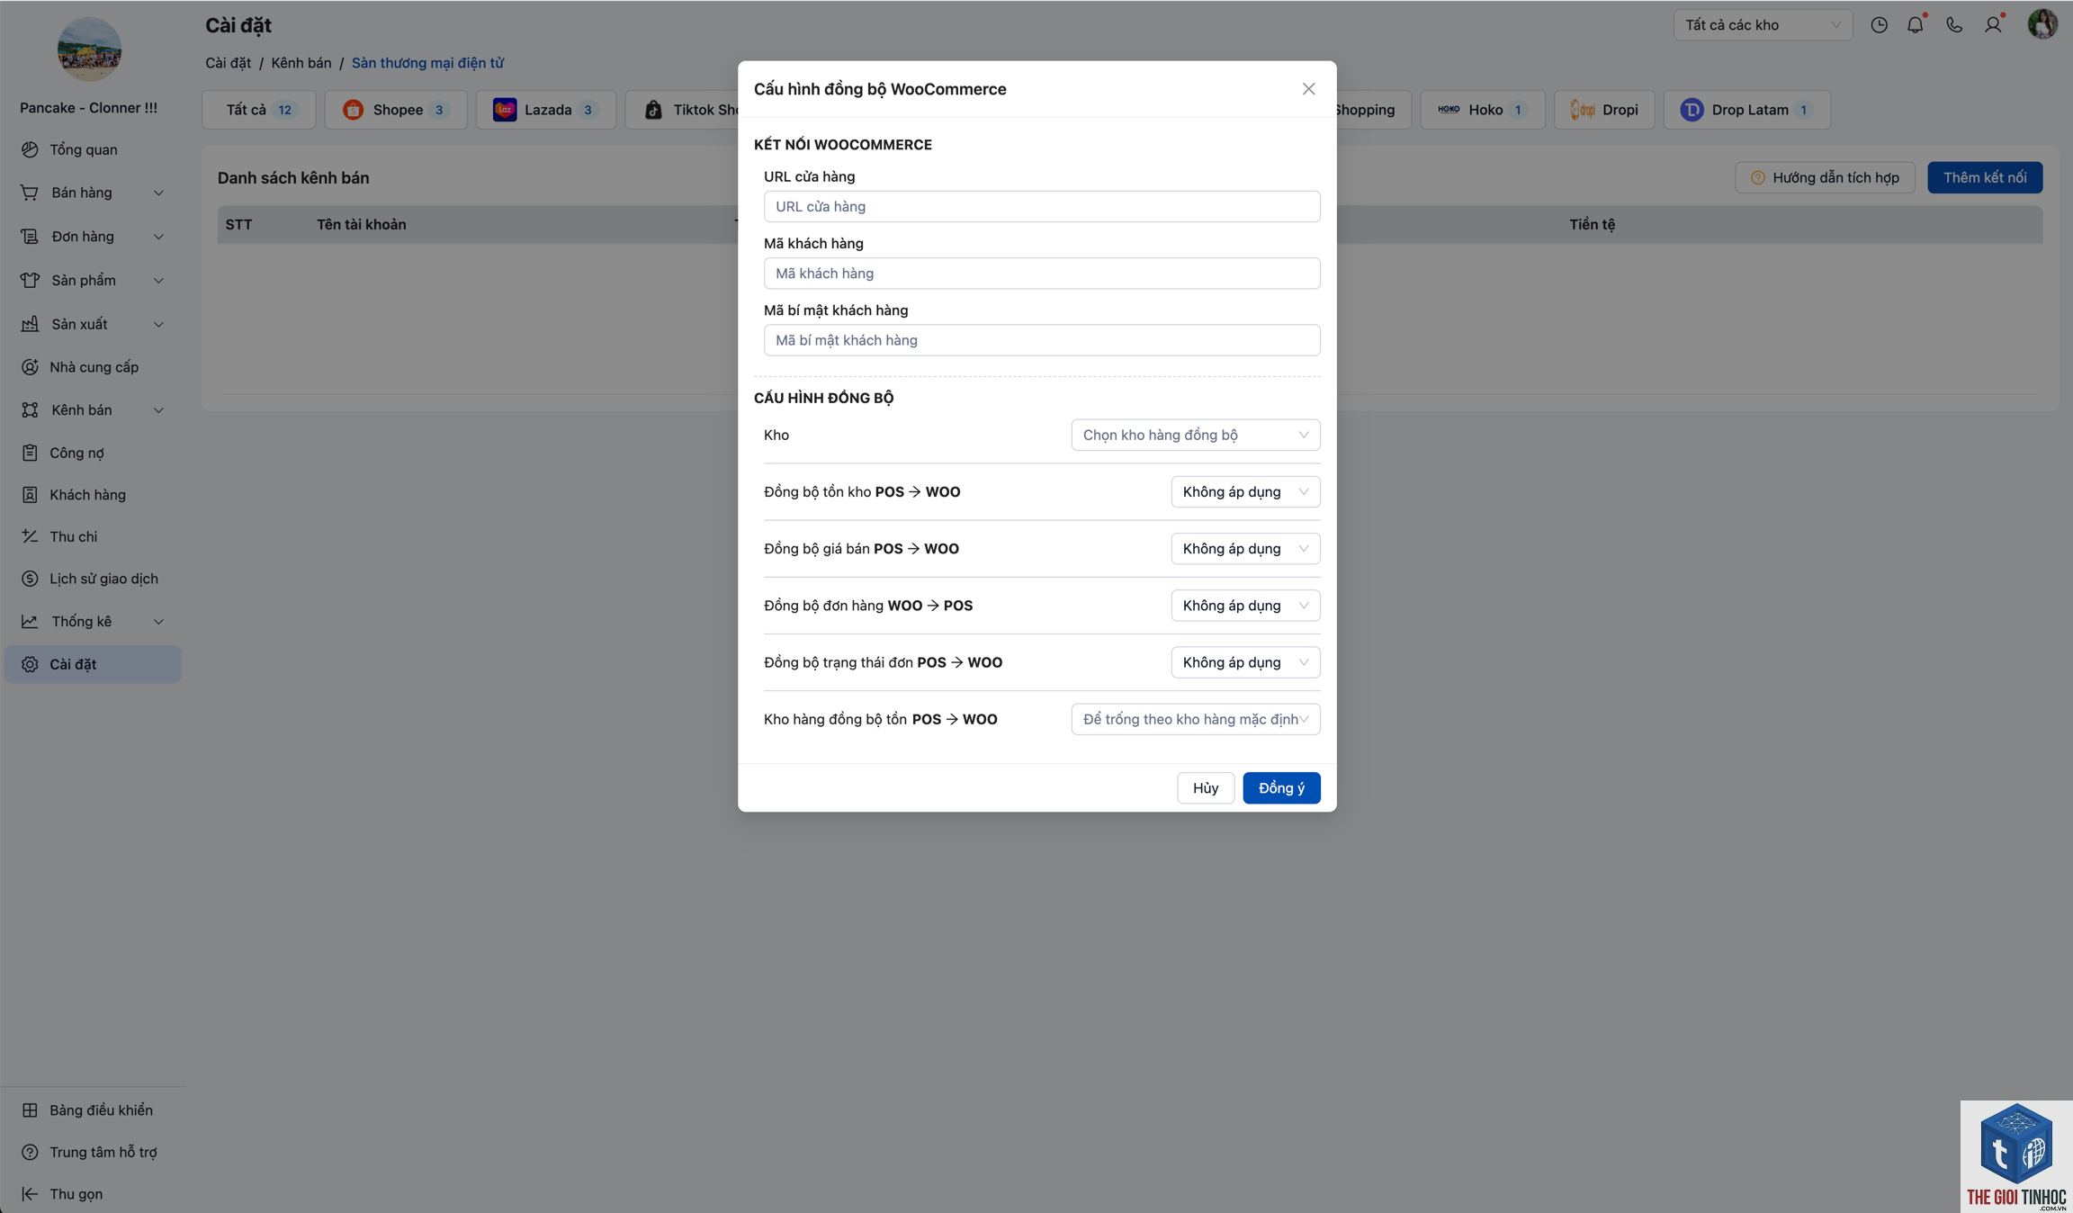The height and width of the screenshot is (1213, 2073).
Task: Open Tổng quan overview icon in sidebar
Action: pos(30,149)
